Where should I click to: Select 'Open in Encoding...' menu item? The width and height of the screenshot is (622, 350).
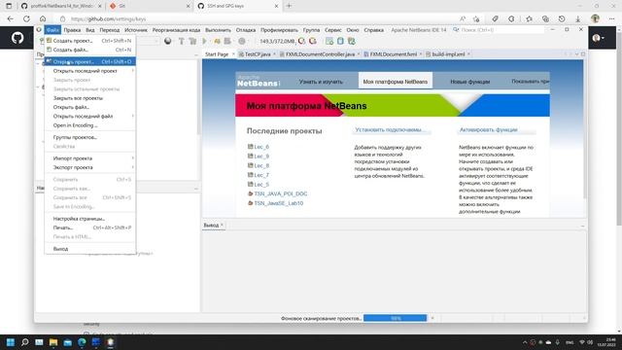click(90, 125)
